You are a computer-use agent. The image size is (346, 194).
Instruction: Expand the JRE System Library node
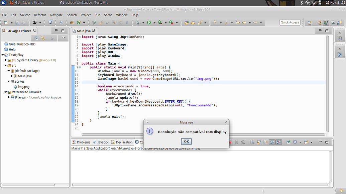click(6, 60)
